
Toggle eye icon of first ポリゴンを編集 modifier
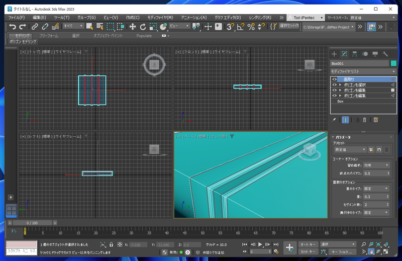tap(334, 90)
